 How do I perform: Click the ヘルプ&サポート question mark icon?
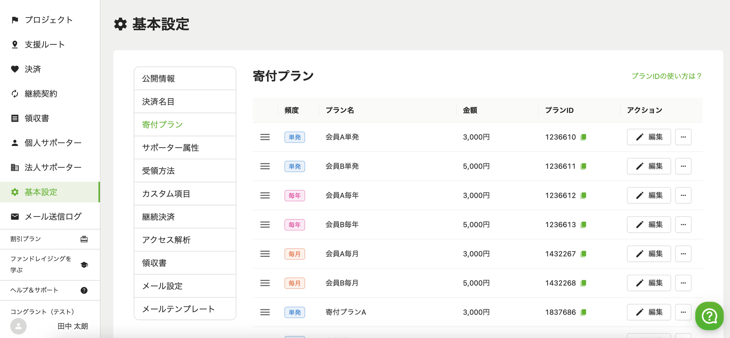pyautogui.click(x=84, y=290)
